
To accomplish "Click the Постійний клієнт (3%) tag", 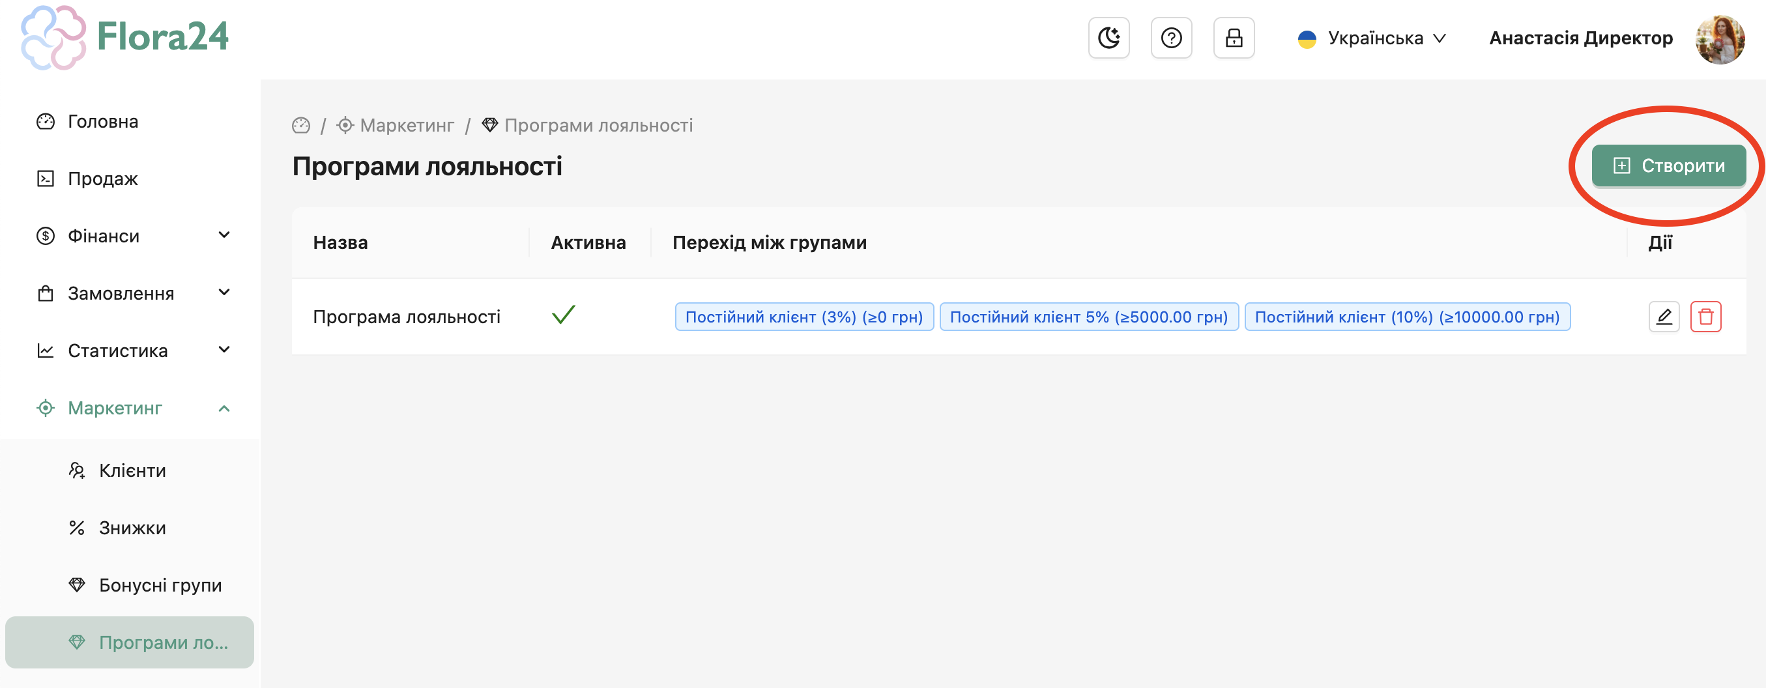I will tap(803, 317).
